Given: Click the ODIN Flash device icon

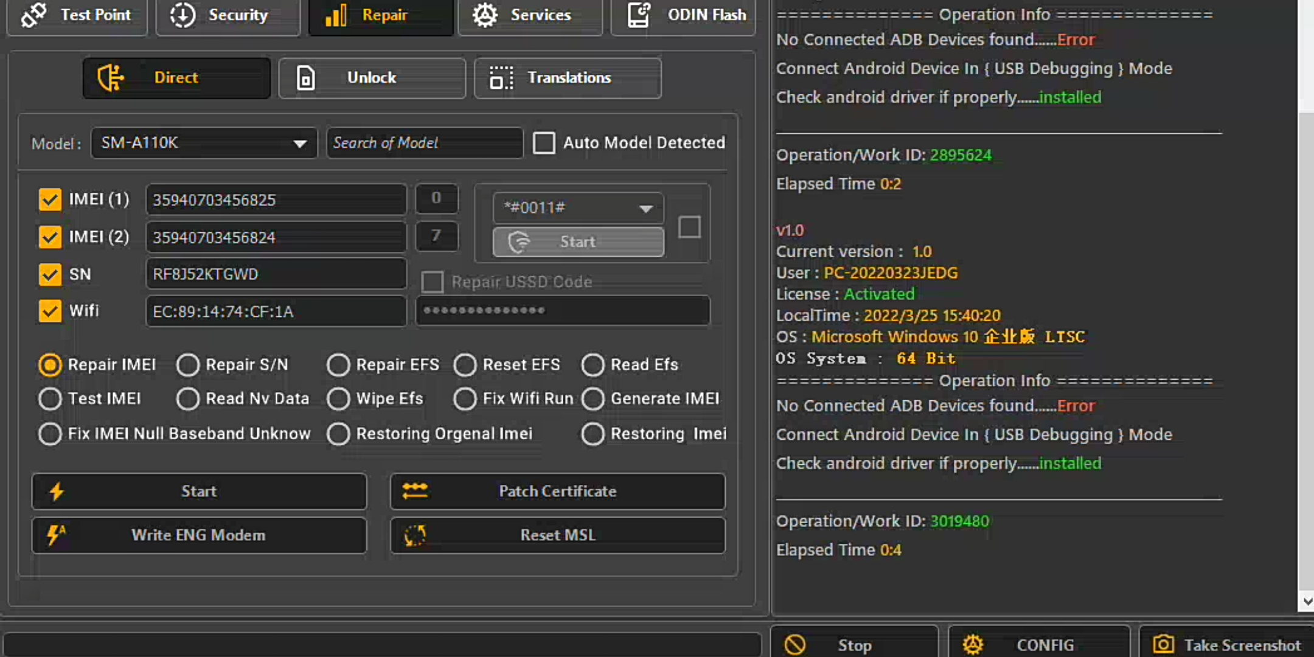Looking at the screenshot, I should point(639,15).
